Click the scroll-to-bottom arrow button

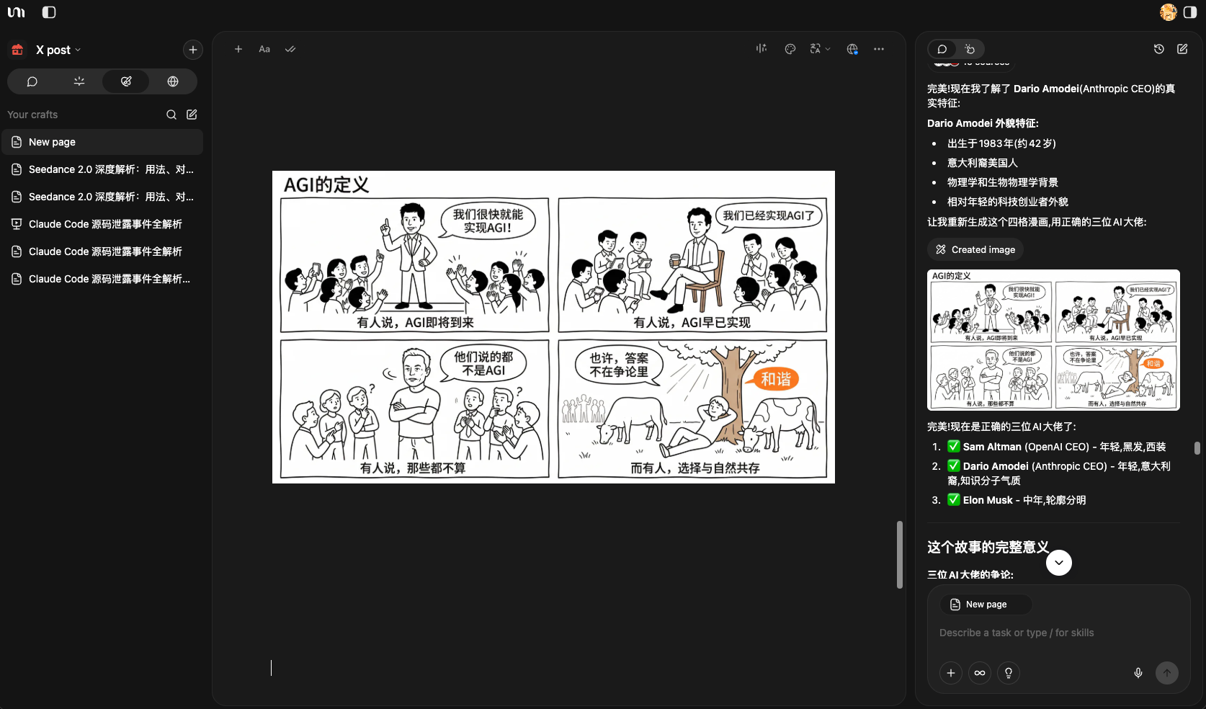click(1059, 563)
